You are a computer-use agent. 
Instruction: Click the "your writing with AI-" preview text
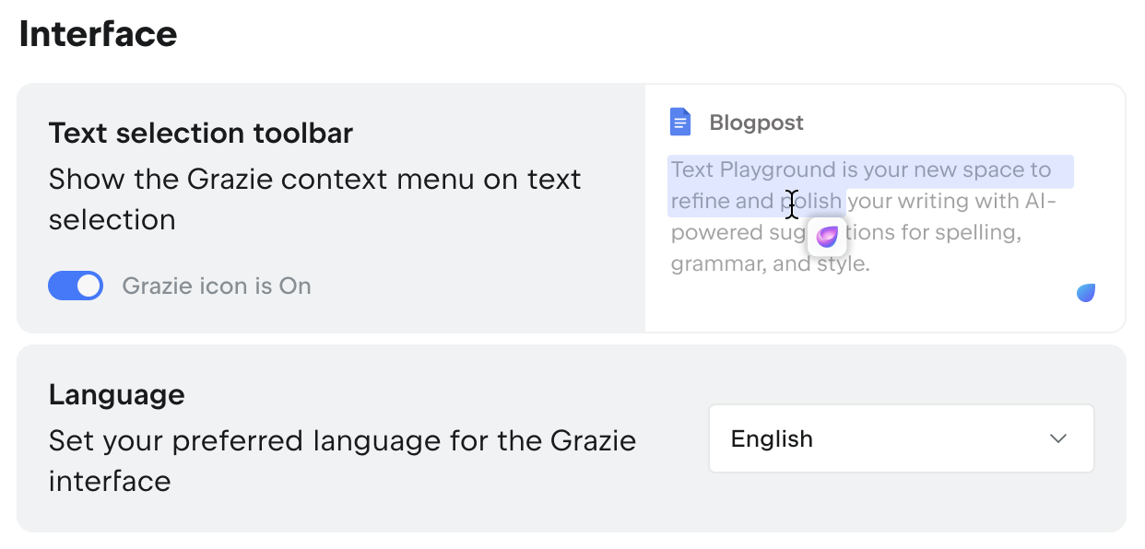951,201
